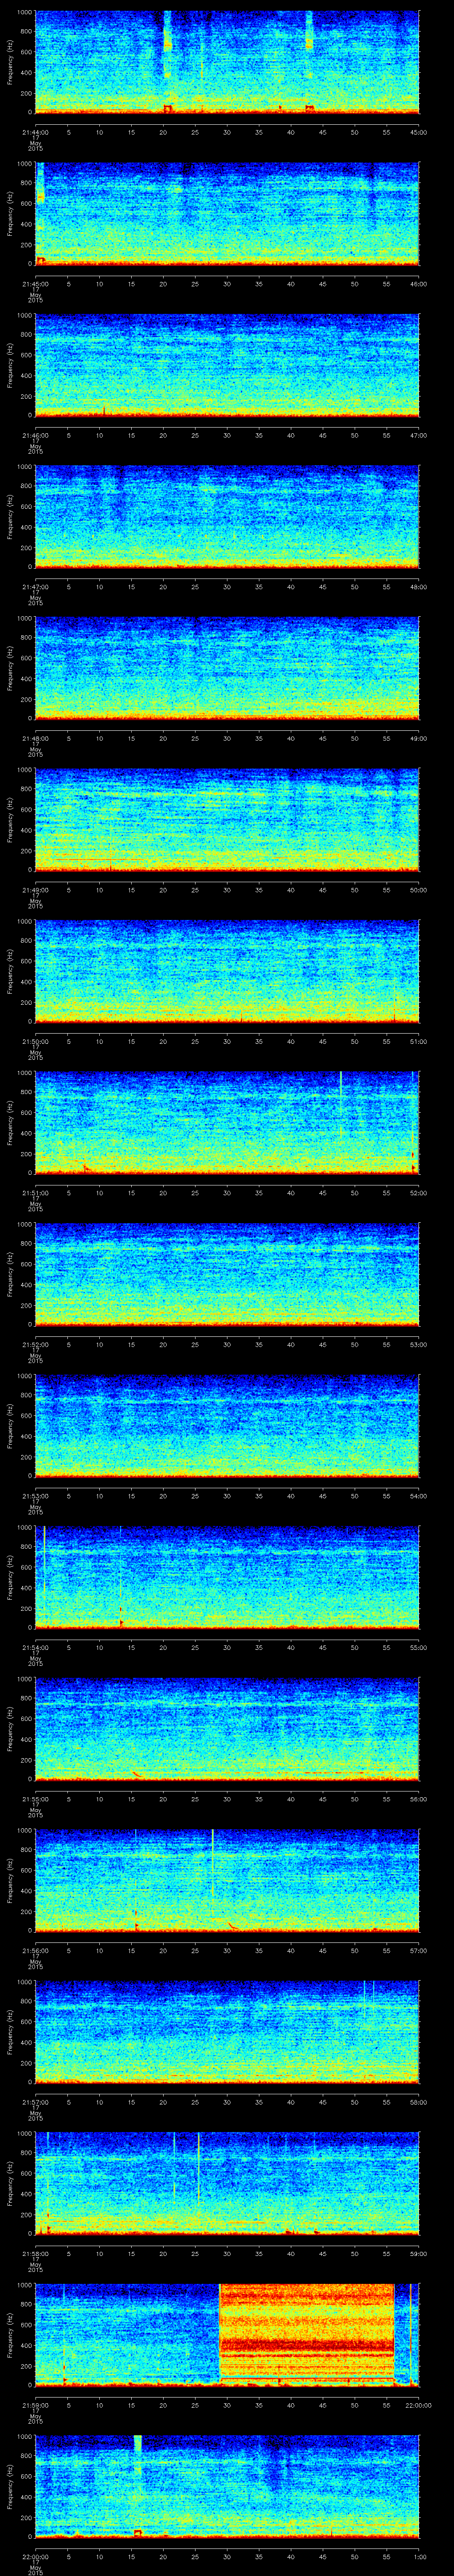Open the spectrogram panel starting at 21:53:00

click(x=227, y=1426)
